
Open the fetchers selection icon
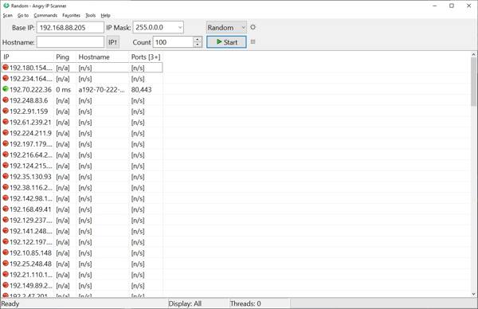point(253,41)
